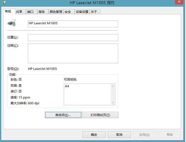Confirm with the 确定 button
Screen dimensions: 186x142
point(94,135)
